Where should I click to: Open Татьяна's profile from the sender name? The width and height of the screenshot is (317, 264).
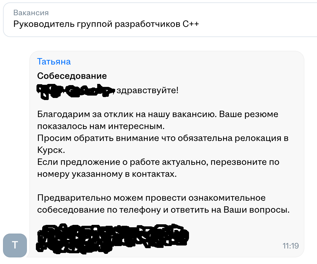click(54, 62)
